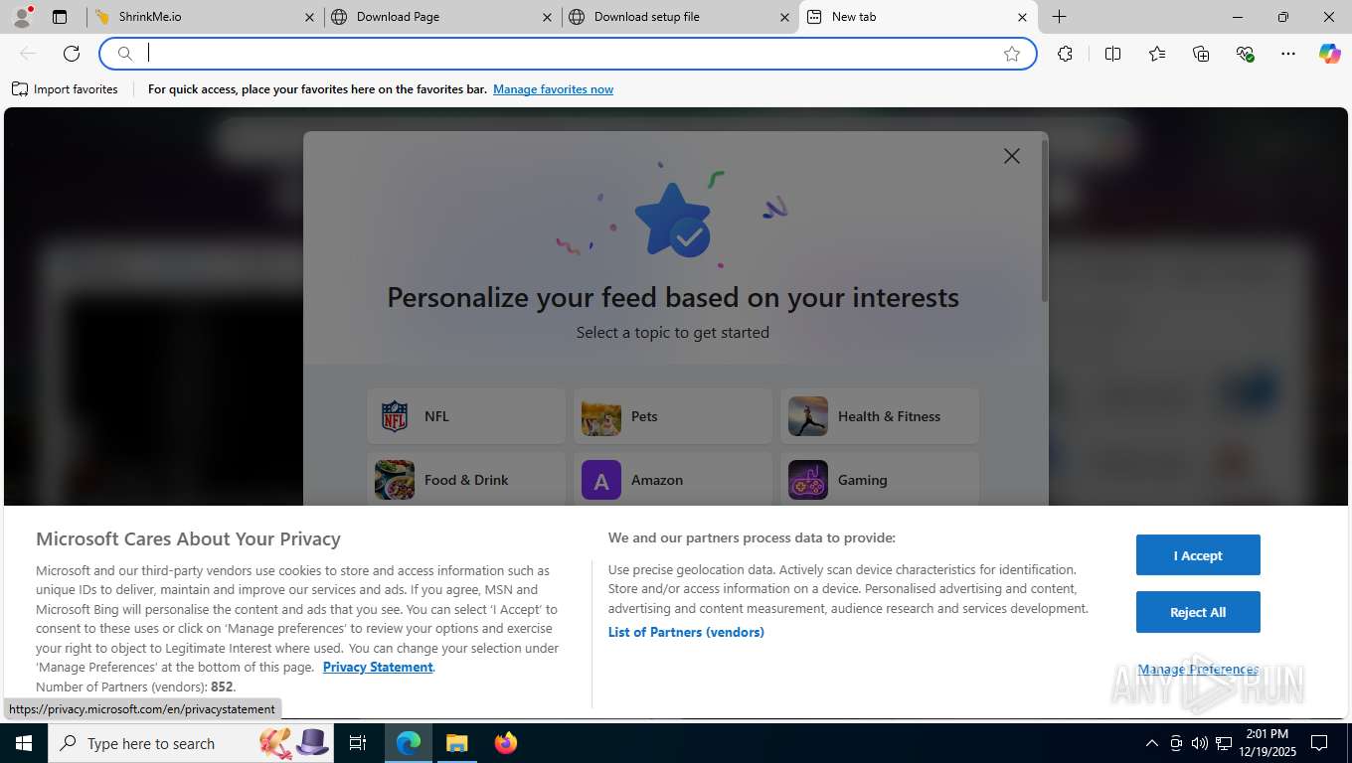
Task: Close the personalize feed dialog
Action: pyautogui.click(x=1012, y=156)
